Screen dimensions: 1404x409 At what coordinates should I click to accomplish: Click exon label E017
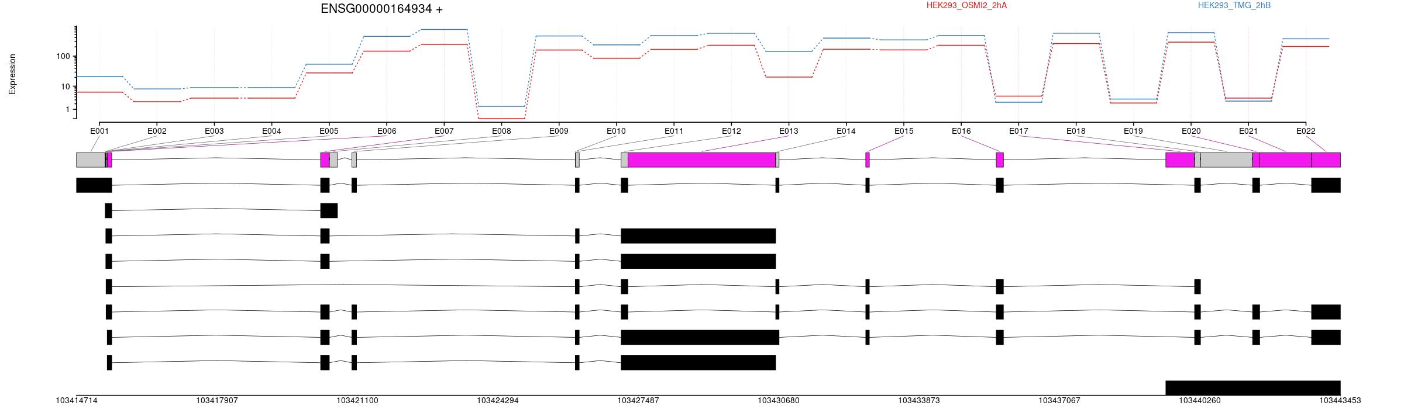tap(1018, 131)
